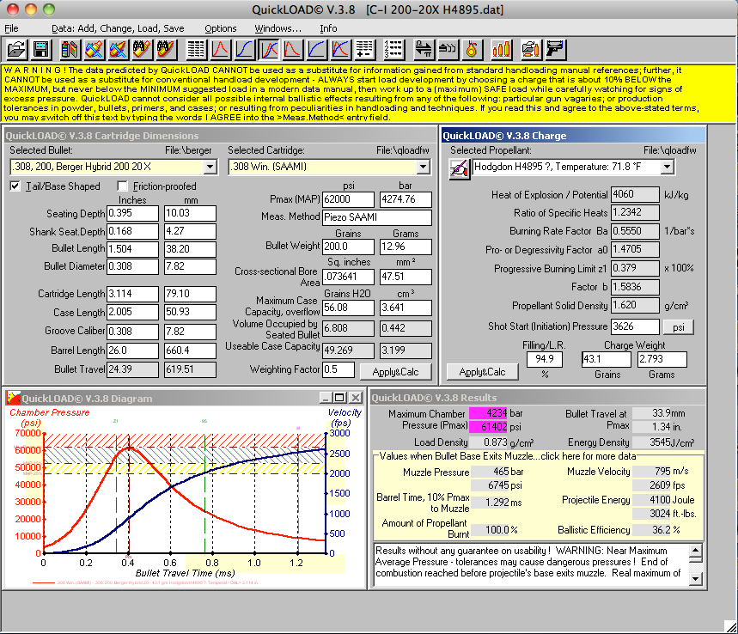
Task: Toggle the Tail/Base Shaped checkbox
Action: (x=15, y=186)
